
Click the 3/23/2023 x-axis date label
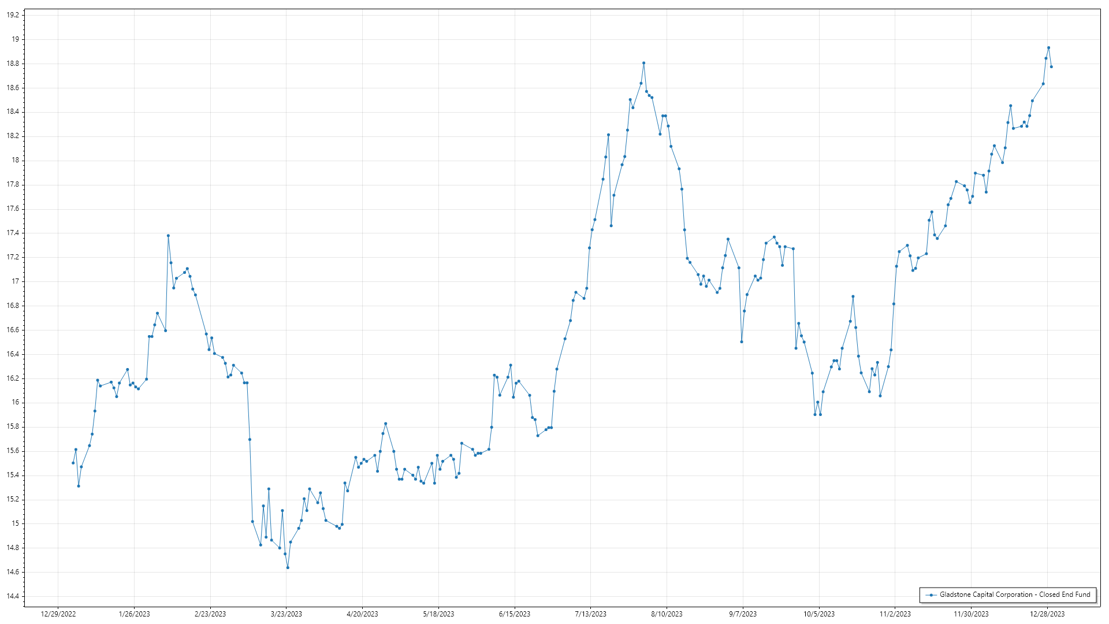click(286, 614)
